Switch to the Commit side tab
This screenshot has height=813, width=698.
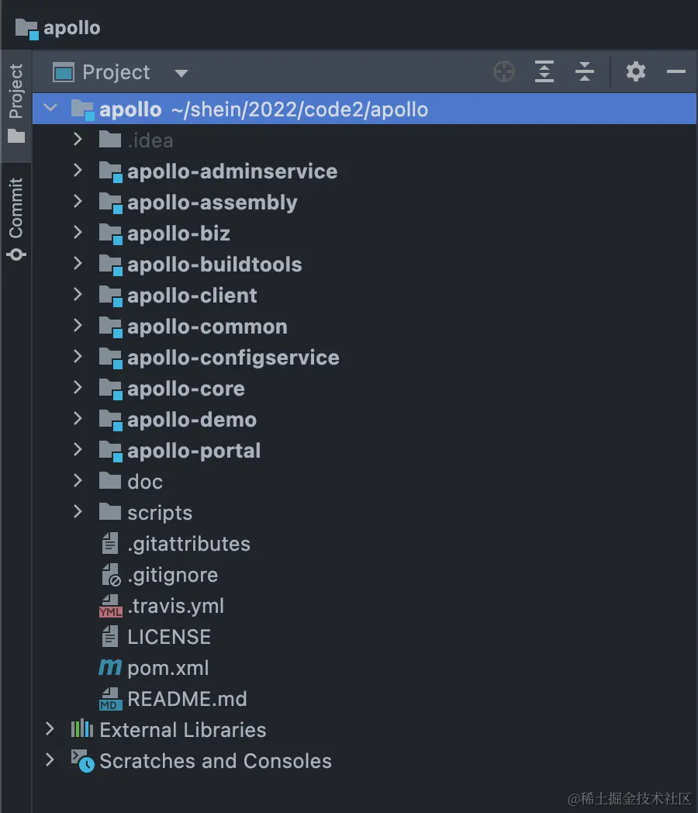[x=16, y=219]
